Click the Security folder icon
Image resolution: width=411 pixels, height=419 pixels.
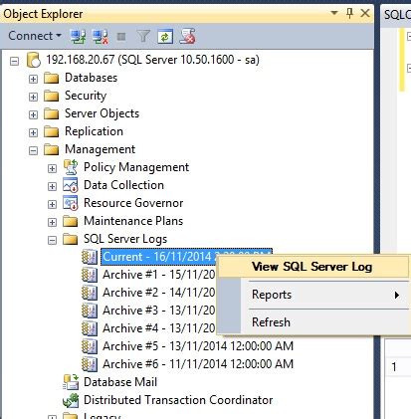52,96
